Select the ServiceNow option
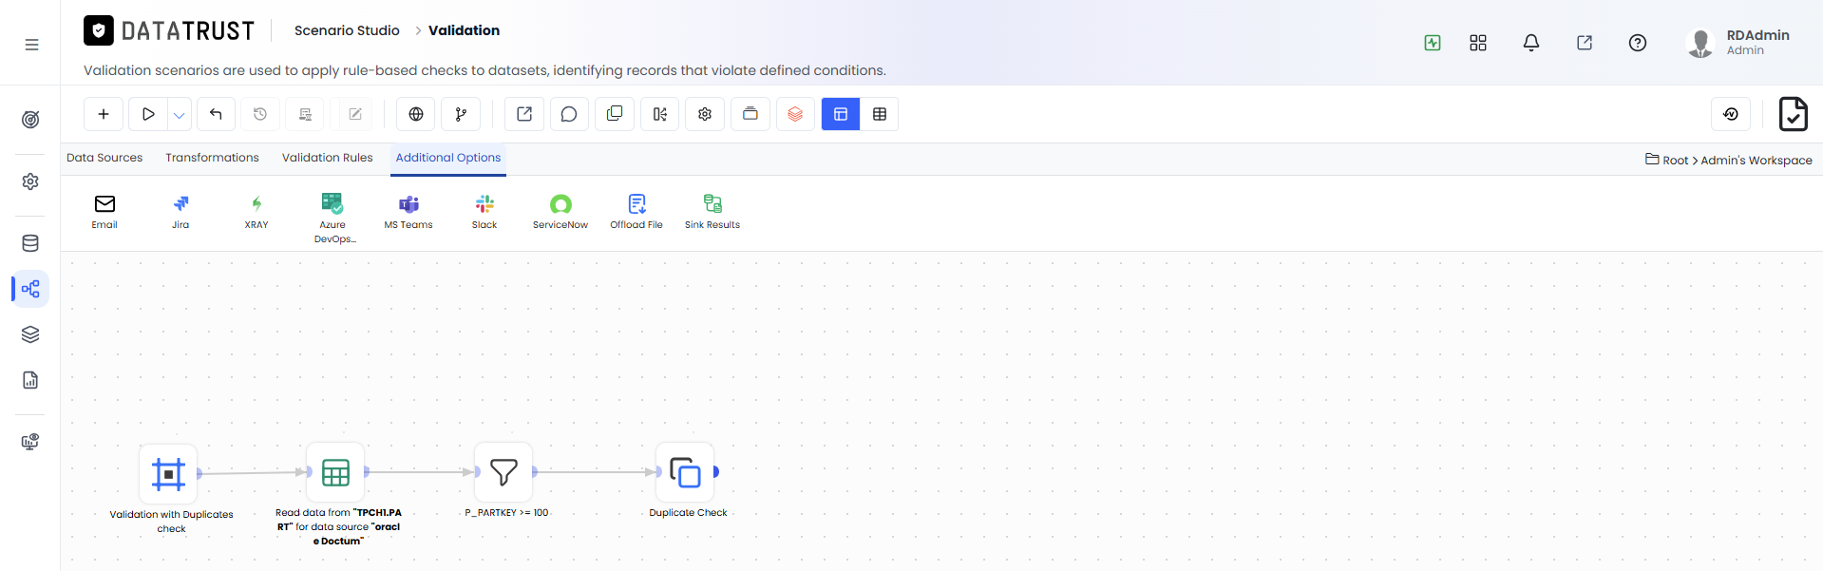 point(560,211)
